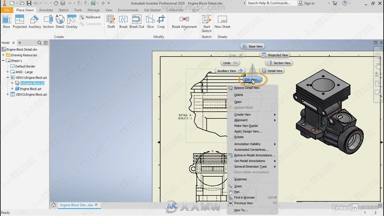This screenshot has width=384, height=216.
Task: Click the Nailboard tool
Action: [x=90, y=17]
